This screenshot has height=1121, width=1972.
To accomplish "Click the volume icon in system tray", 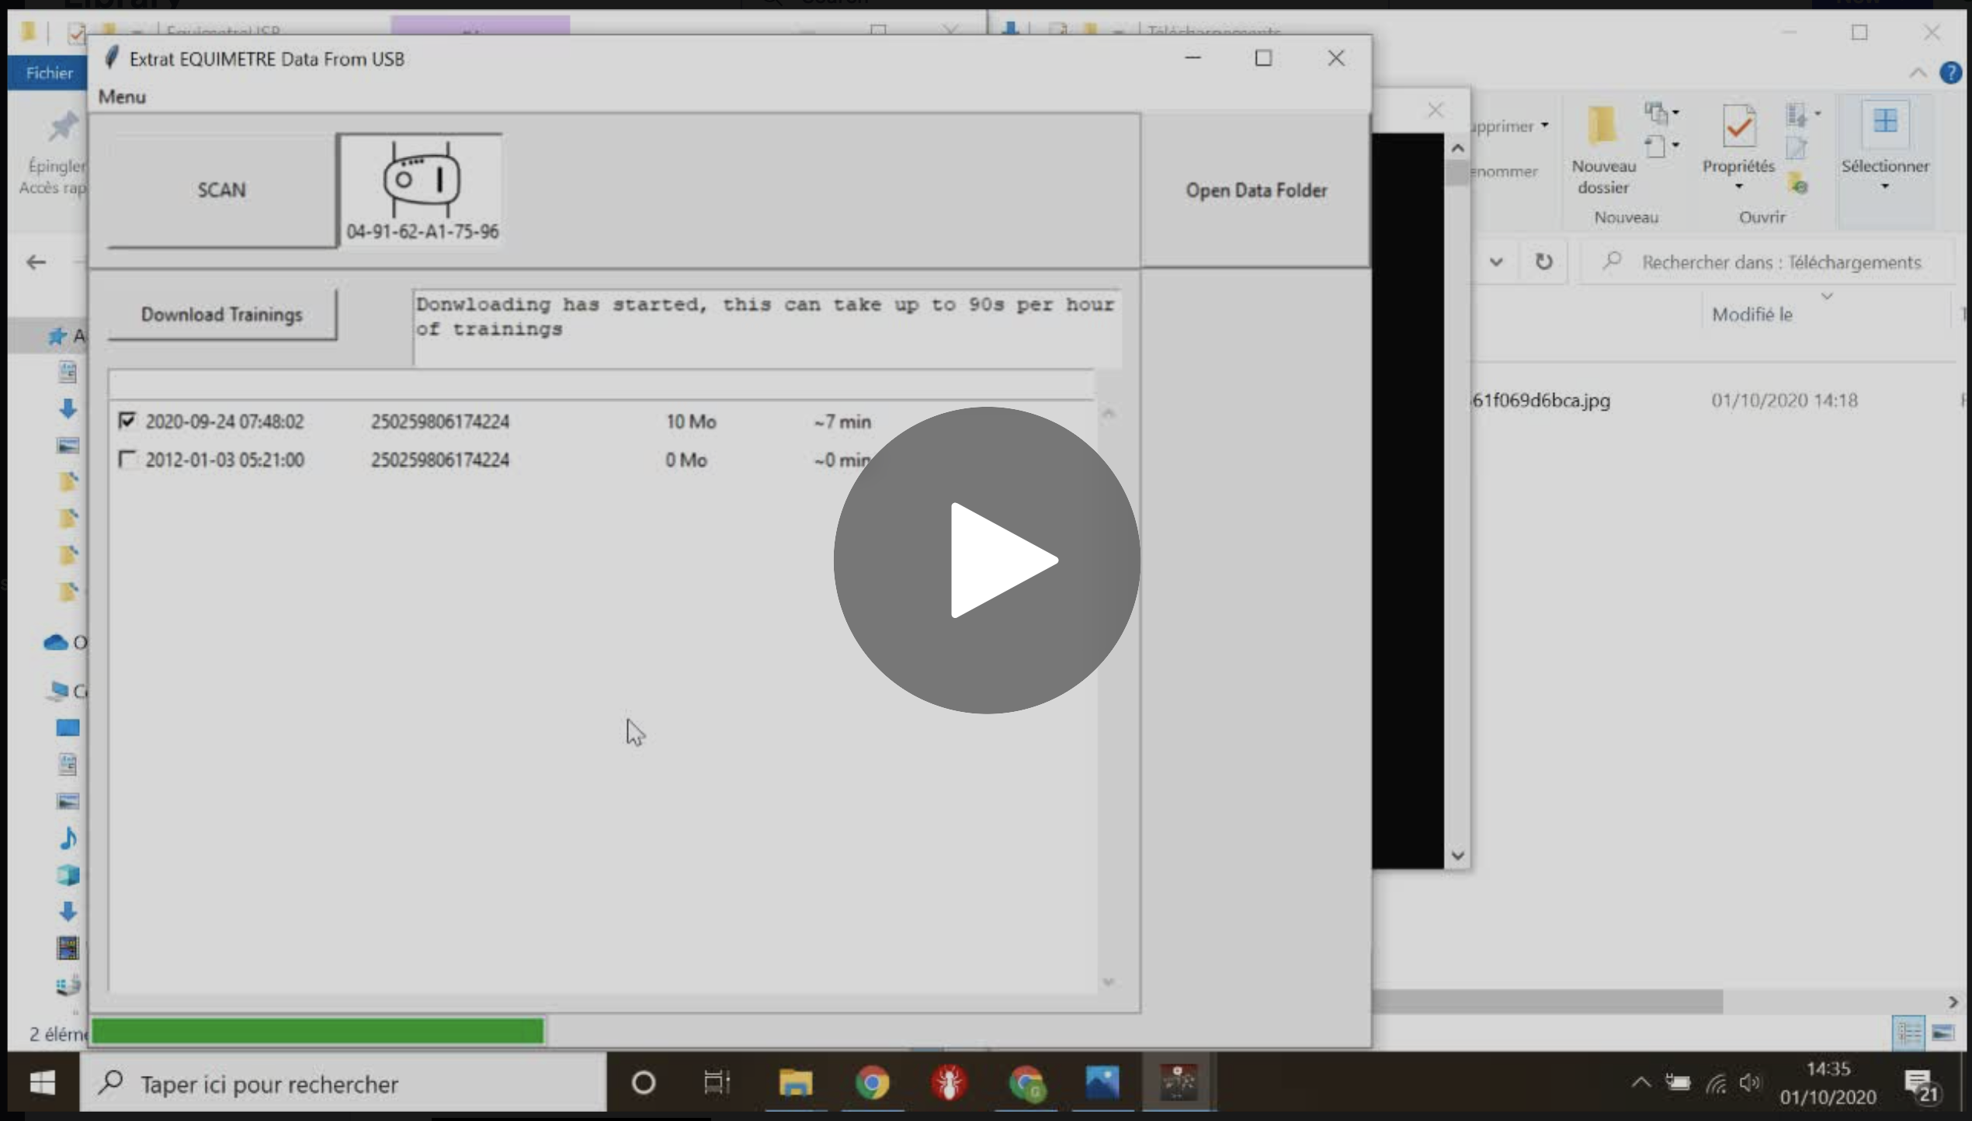I will click(x=1751, y=1082).
